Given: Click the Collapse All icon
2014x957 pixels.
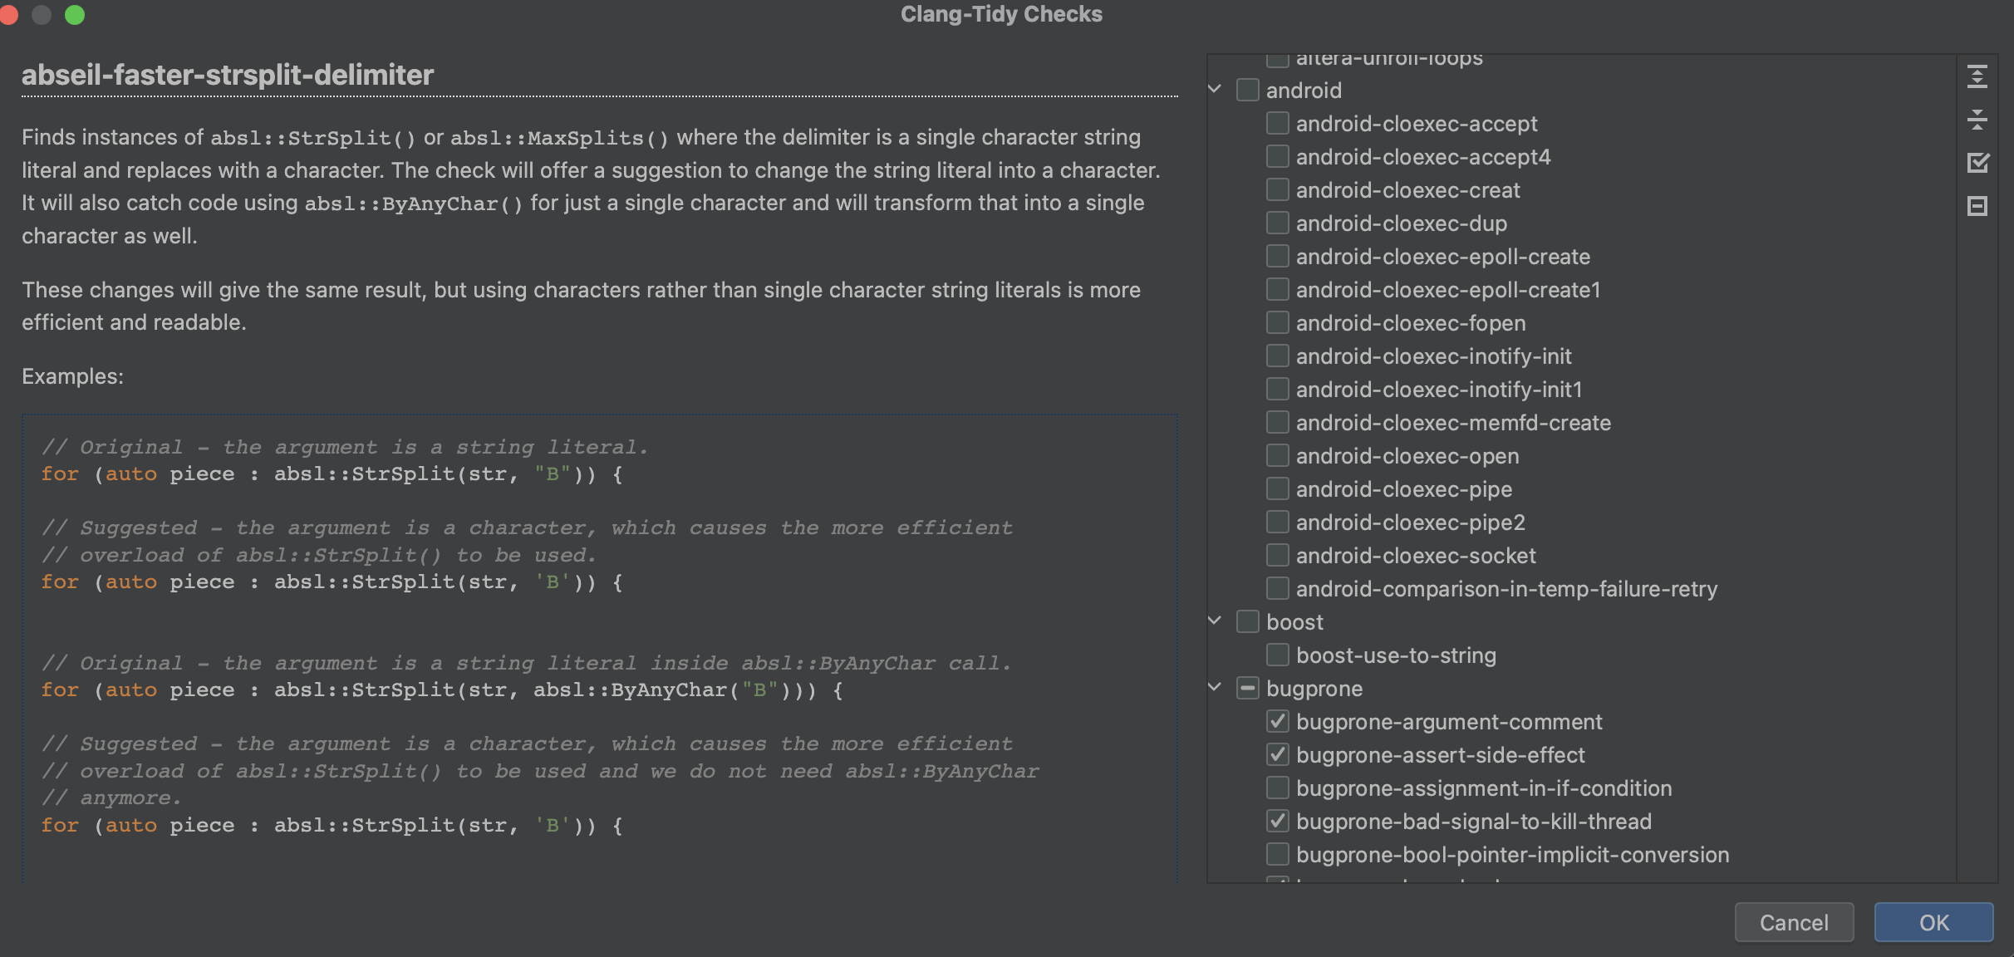Looking at the screenshot, I should click(x=1977, y=120).
